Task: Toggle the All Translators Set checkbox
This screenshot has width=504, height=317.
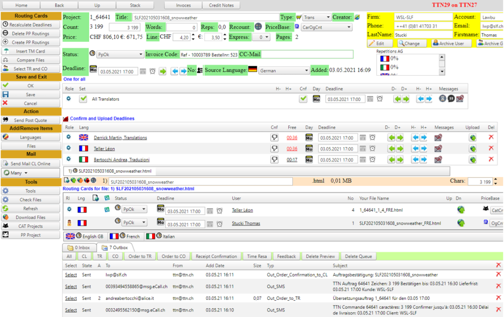Action: (83, 99)
